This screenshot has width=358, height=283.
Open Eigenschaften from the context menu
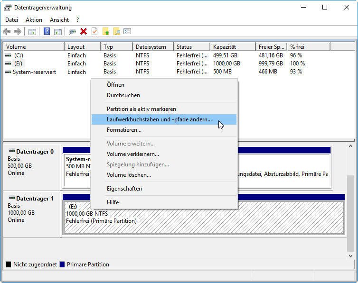164,189
